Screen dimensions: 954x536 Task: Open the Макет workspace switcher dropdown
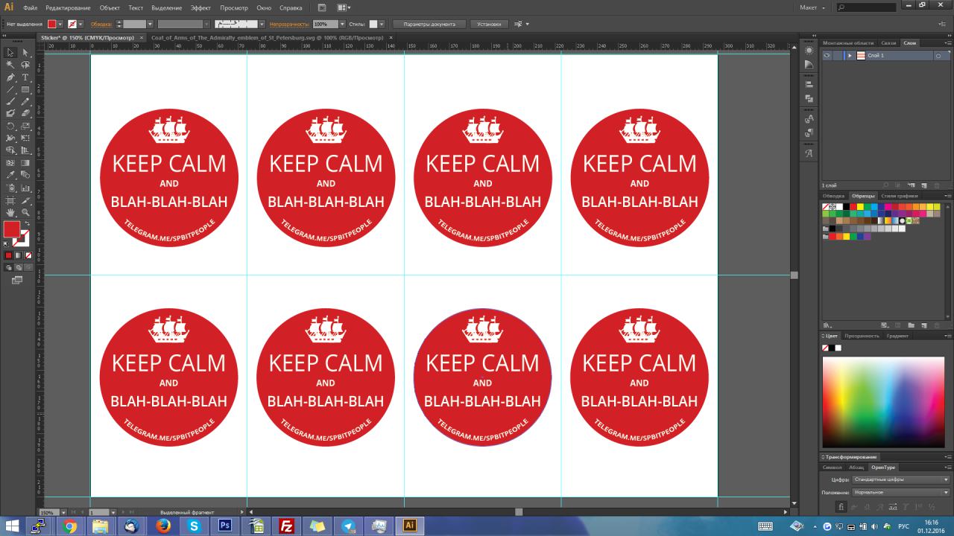pyautogui.click(x=812, y=7)
